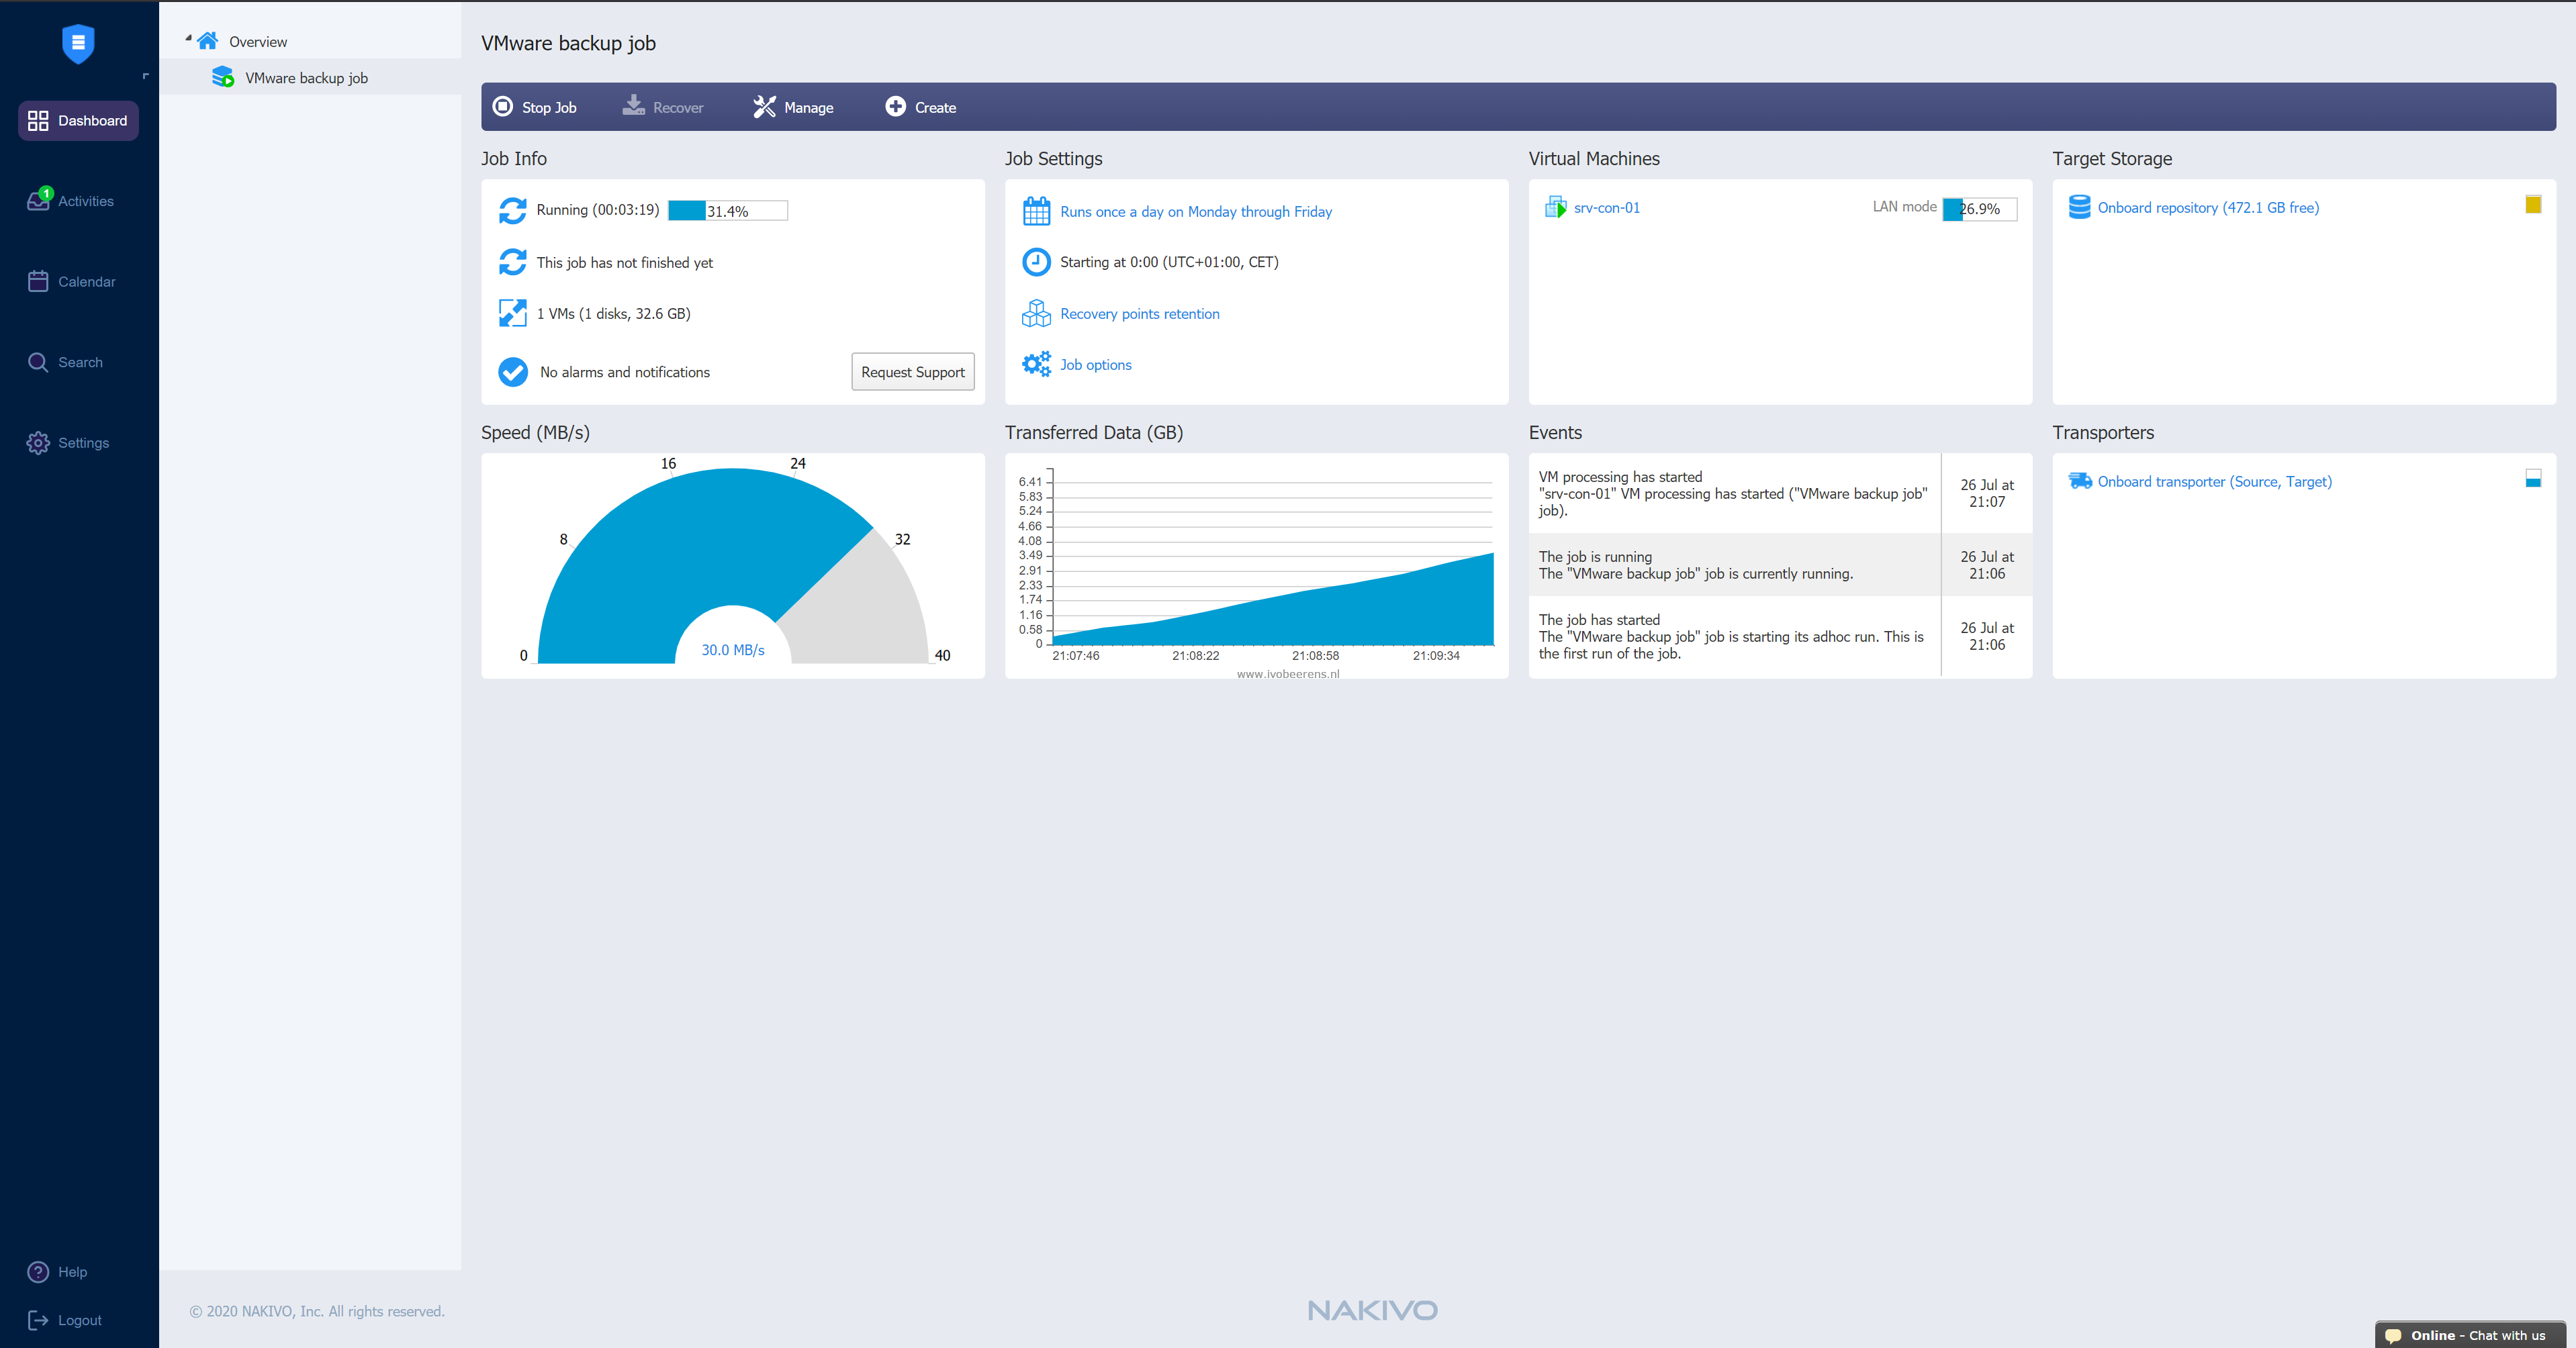Open Onboard repository link
This screenshot has height=1348, width=2576.
2208,208
